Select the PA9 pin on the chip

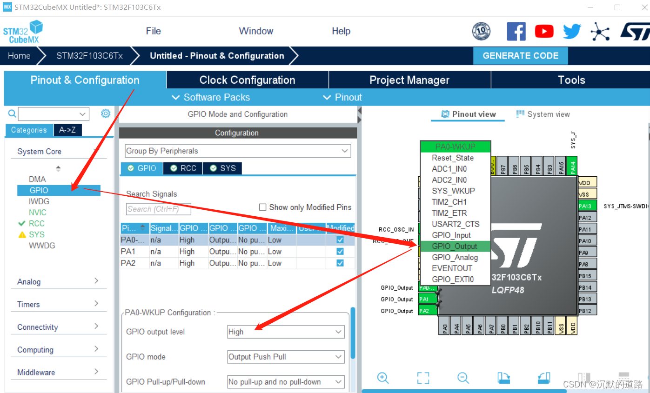pyautogui.click(x=587, y=253)
